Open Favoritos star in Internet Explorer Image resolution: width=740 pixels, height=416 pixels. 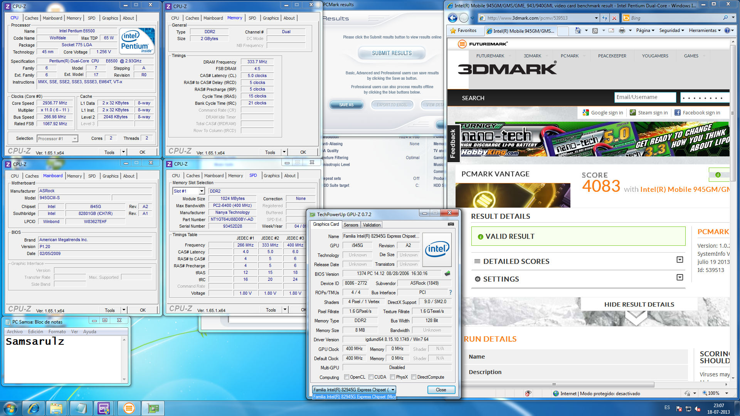pyautogui.click(x=463, y=30)
